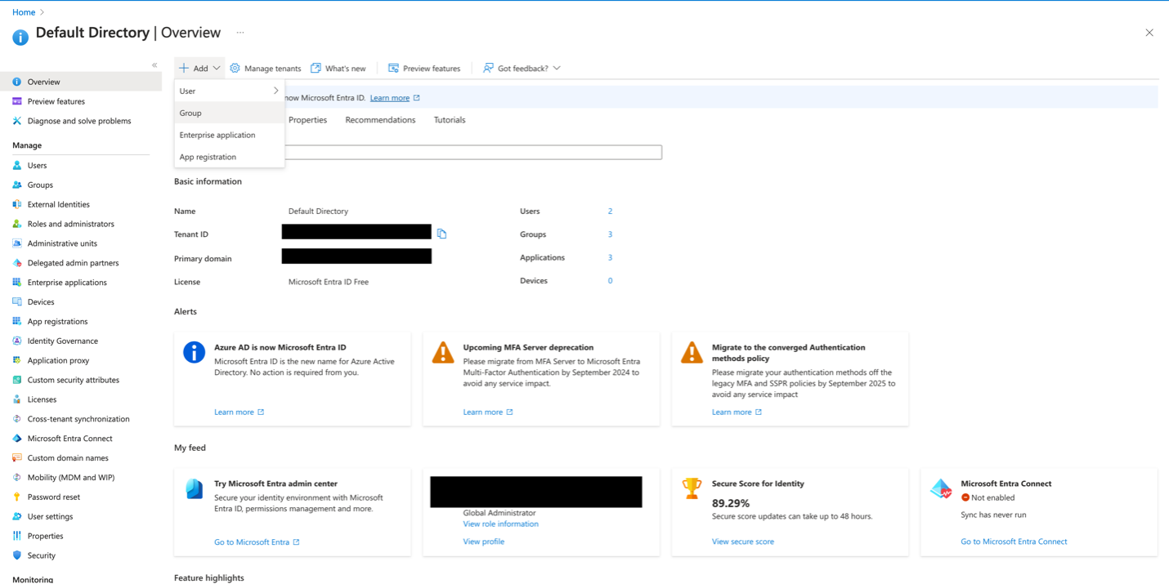This screenshot has height=584, width=1169.
Task: Click Delegated admin partners icon
Action: coord(17,263)
